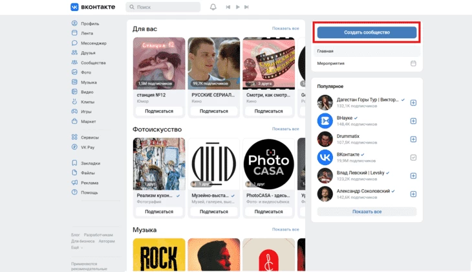Image resolution: width=472 pixels, height=272 pixels.
Task: Click the Видео sidebar icon
Action: [x=74, y=92]
